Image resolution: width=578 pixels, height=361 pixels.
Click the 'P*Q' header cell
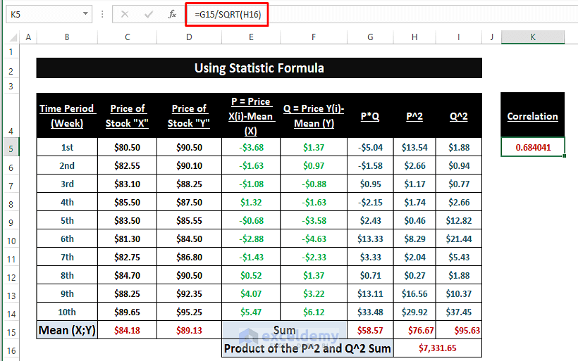tap(370, 115)
